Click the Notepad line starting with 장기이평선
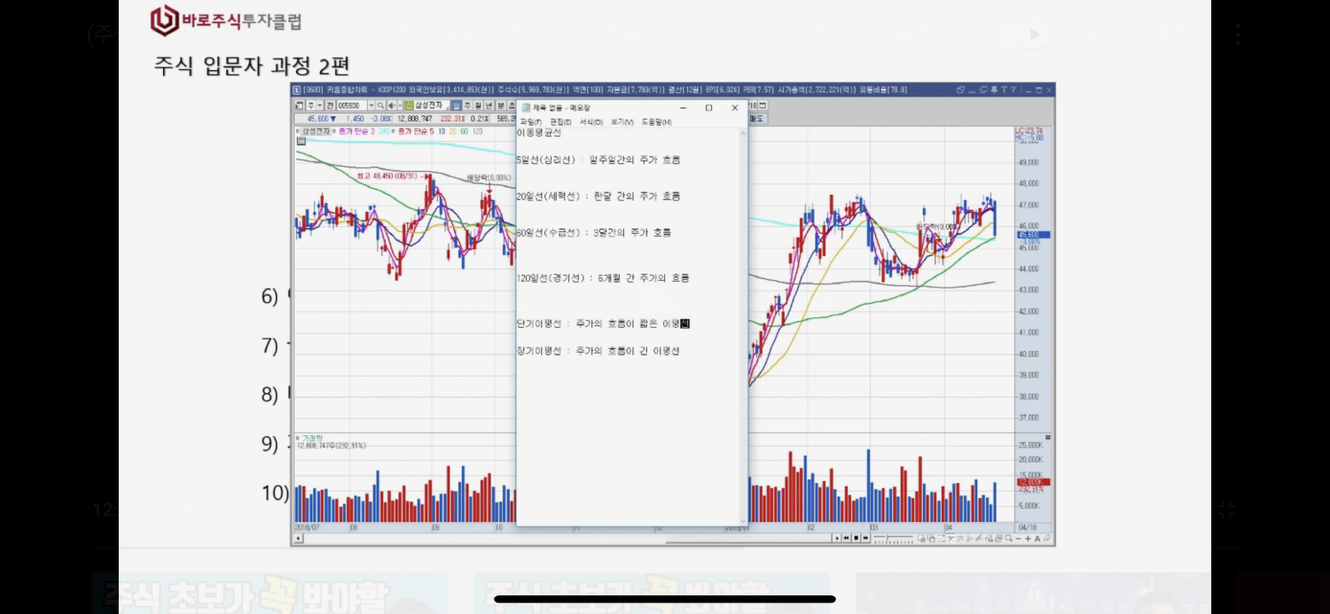The width and height of the screenshot is (1330, 614). (x=598, y=352)
